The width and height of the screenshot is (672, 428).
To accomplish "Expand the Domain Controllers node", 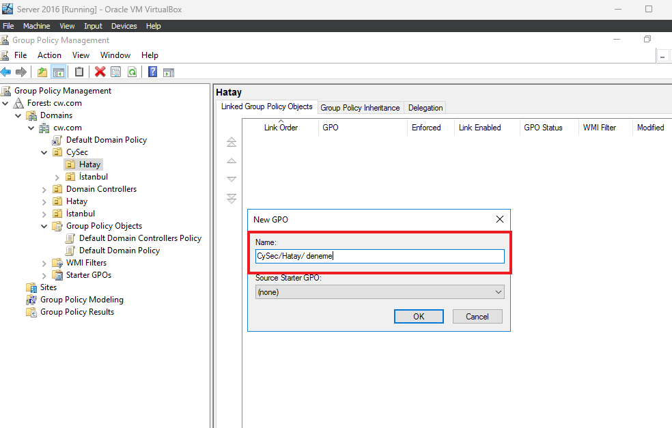I will 44,189.
